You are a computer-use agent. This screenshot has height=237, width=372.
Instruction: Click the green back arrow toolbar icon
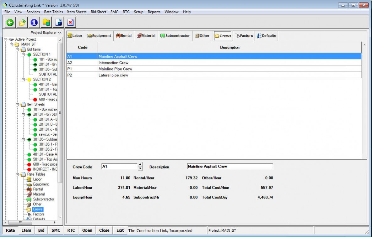[10, 23]
